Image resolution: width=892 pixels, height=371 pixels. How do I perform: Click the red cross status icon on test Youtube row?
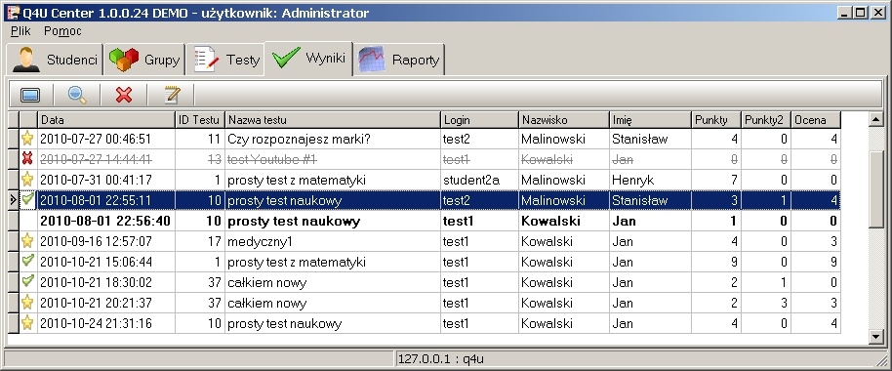pos(26,159)
